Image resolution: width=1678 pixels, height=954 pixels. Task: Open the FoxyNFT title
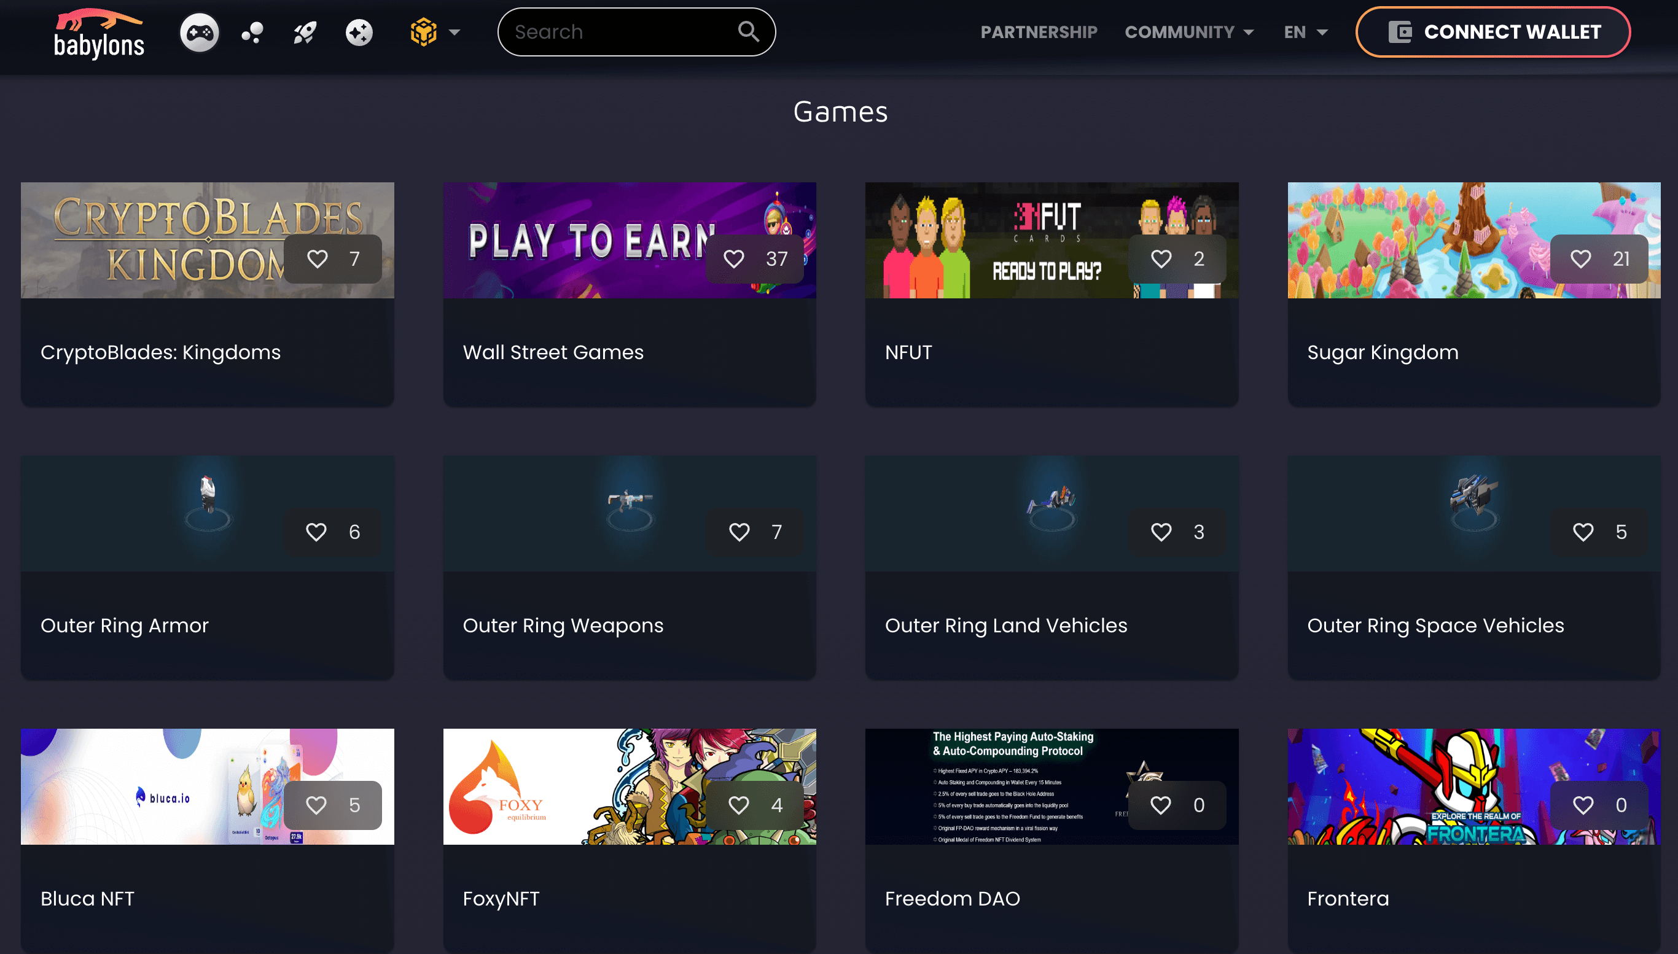click(x=501, y=899)
